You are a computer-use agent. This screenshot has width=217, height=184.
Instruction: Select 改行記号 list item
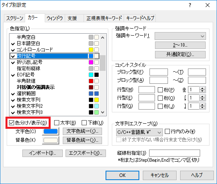(55, 56)
